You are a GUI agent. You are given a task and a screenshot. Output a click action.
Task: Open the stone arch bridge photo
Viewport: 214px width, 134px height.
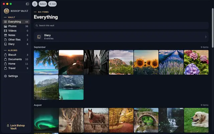coord(146,120)
